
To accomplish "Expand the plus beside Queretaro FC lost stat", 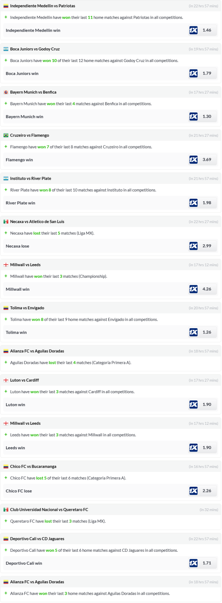I will (x=6, y=521).
